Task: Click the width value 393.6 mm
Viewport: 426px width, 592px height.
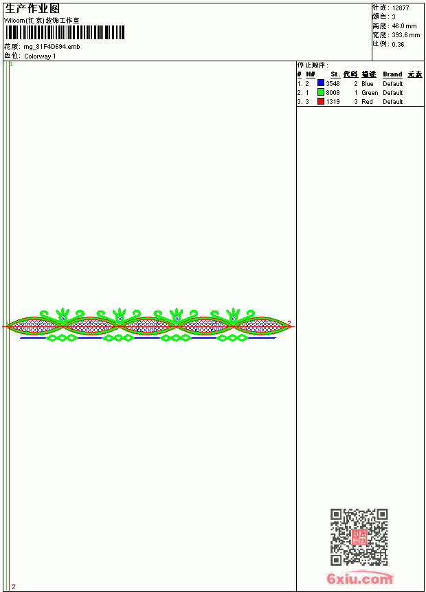Action: [405, 35]
